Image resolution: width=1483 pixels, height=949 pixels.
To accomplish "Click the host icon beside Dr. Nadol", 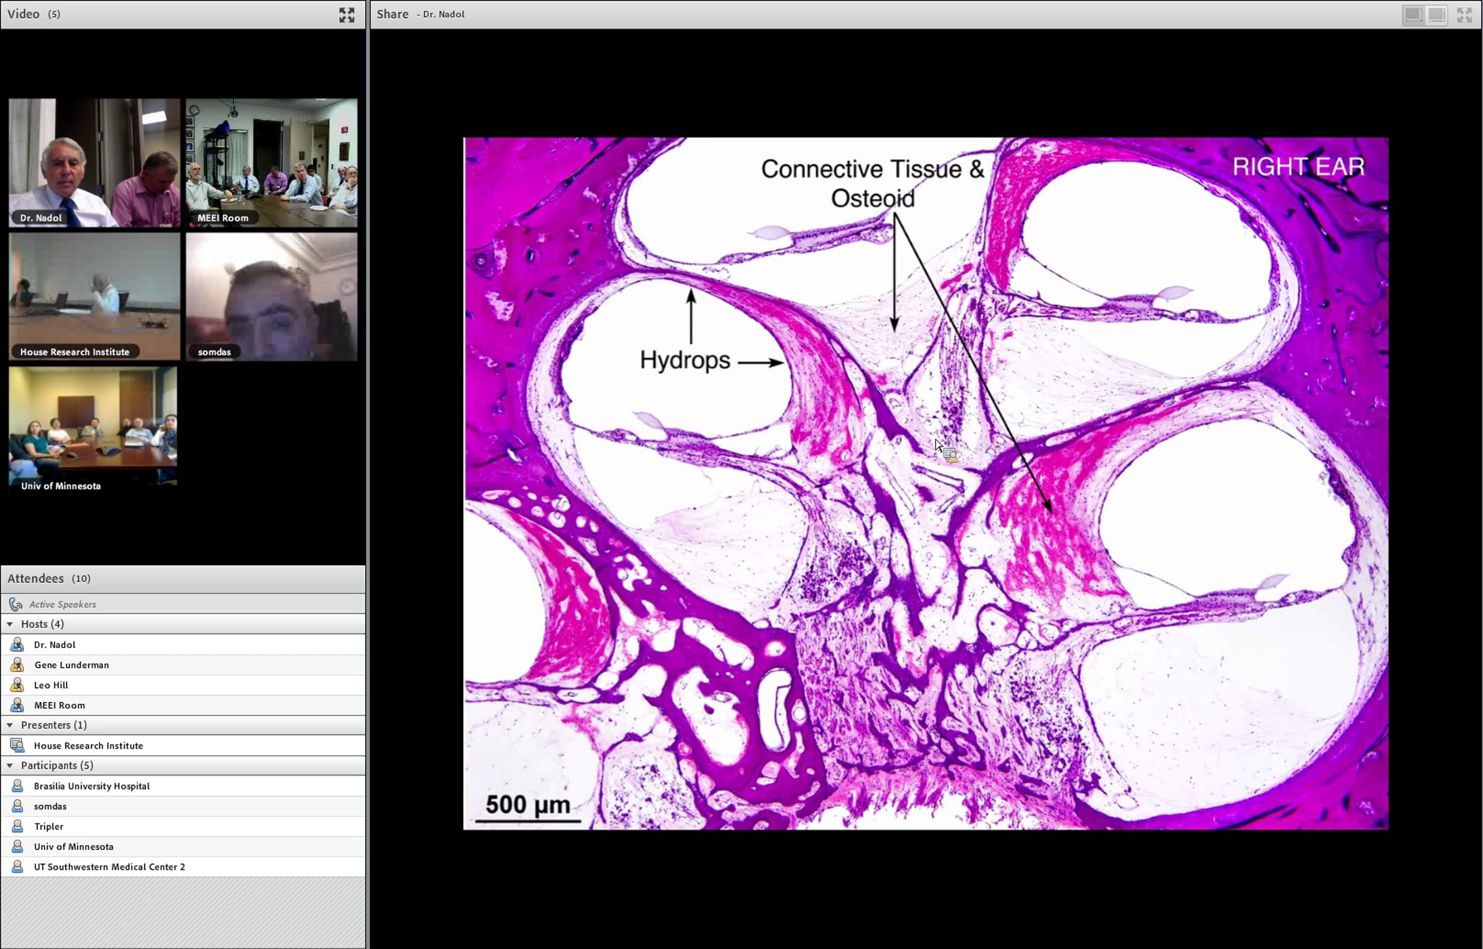I will (x=17, y=644).
